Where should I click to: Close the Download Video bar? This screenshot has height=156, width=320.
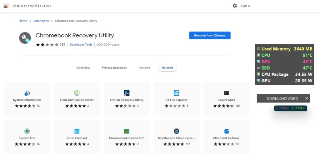[x=307, y=98]
